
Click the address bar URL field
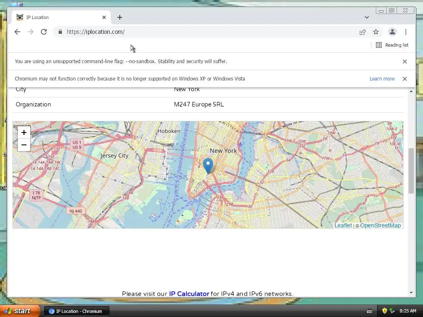[x=208, y=32]
